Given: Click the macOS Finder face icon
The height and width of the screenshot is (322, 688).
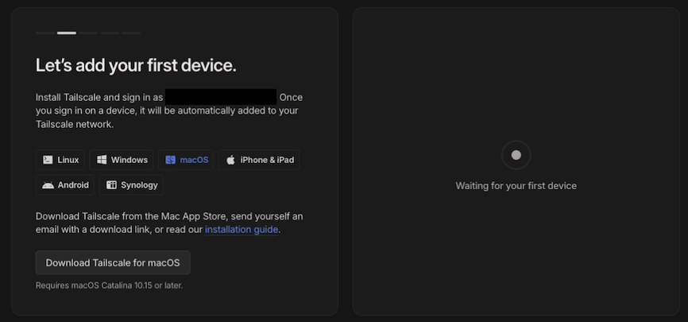Looking at the screenshot, I should click(170, 160).
